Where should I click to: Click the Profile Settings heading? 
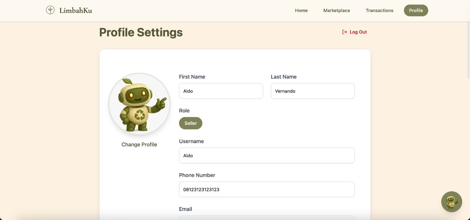141,32
